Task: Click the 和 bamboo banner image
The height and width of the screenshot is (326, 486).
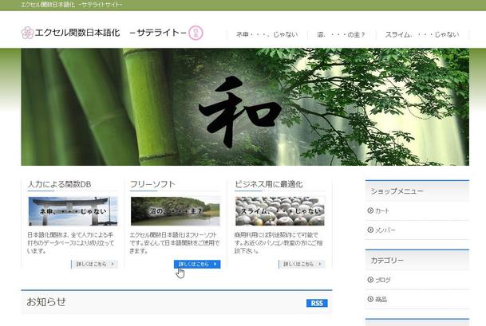Action: tap(245, 107)
